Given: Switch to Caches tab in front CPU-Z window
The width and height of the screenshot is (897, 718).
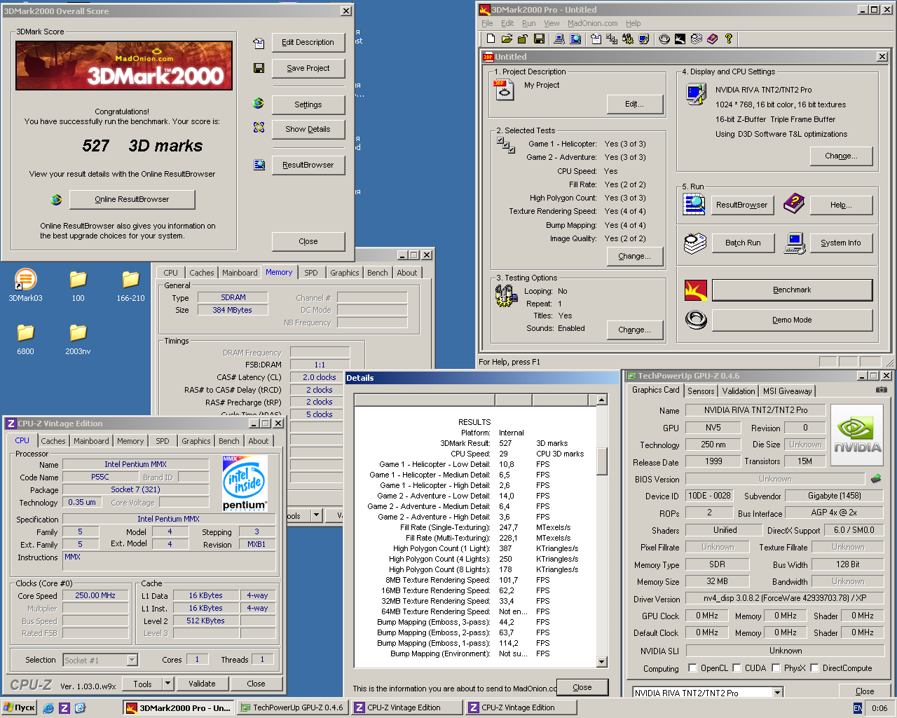Looking at the screenshot, I should tap(53, 441).
